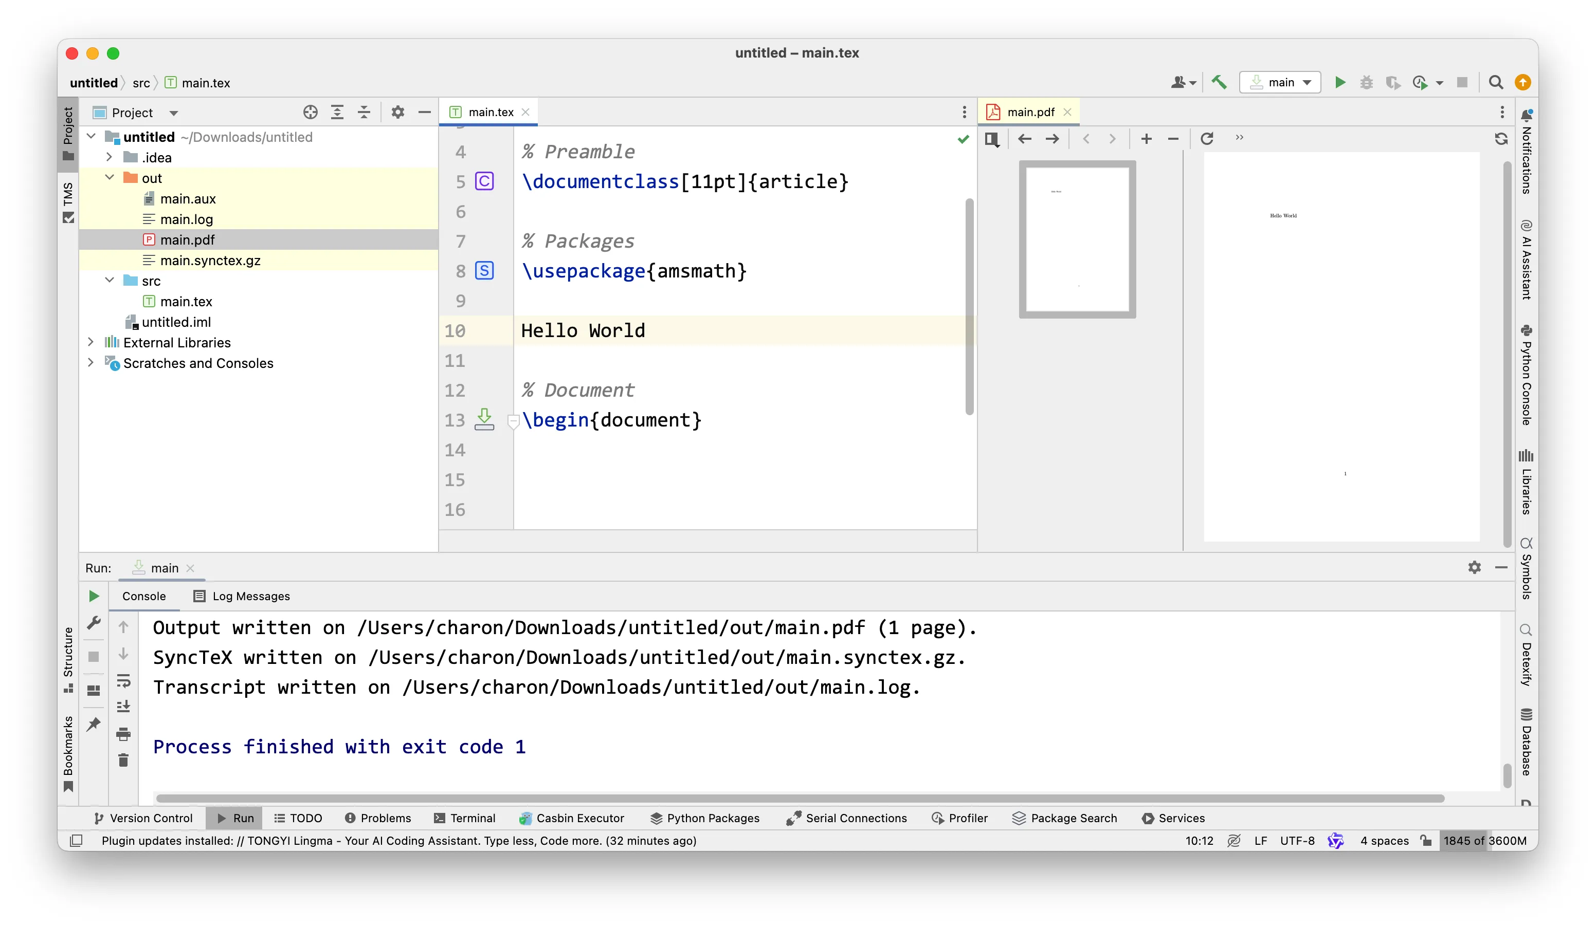Image resolution: width=1596 pixels, height=927 pixels.
Task: Click the Stop square button in toolbar
Action: (x=1462, y=82)
